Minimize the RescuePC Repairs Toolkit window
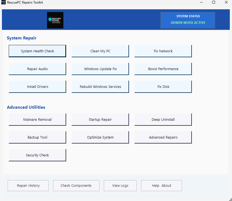The image size is (232, 201). click(x=201, y=2)
